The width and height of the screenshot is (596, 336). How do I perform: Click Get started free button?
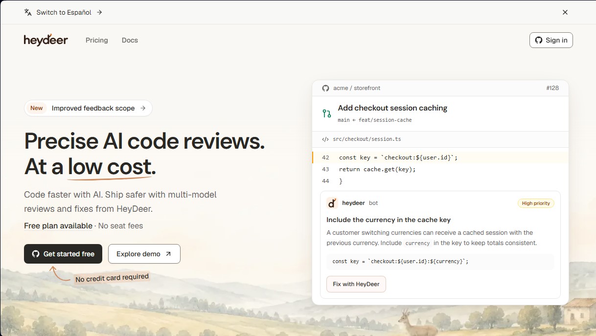point(63,254)
